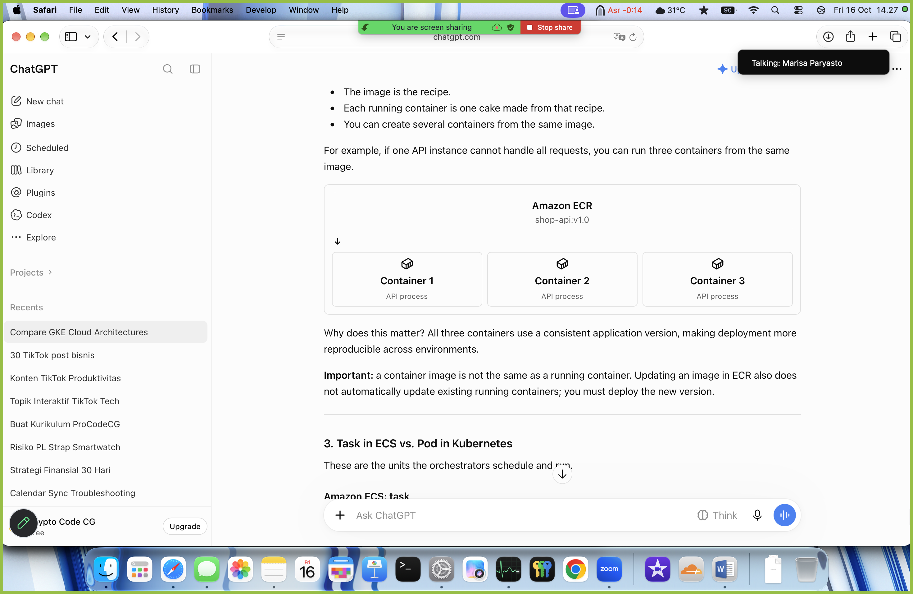
Task: Click the microphone dictation icon
Action: [x=757, y=515]
